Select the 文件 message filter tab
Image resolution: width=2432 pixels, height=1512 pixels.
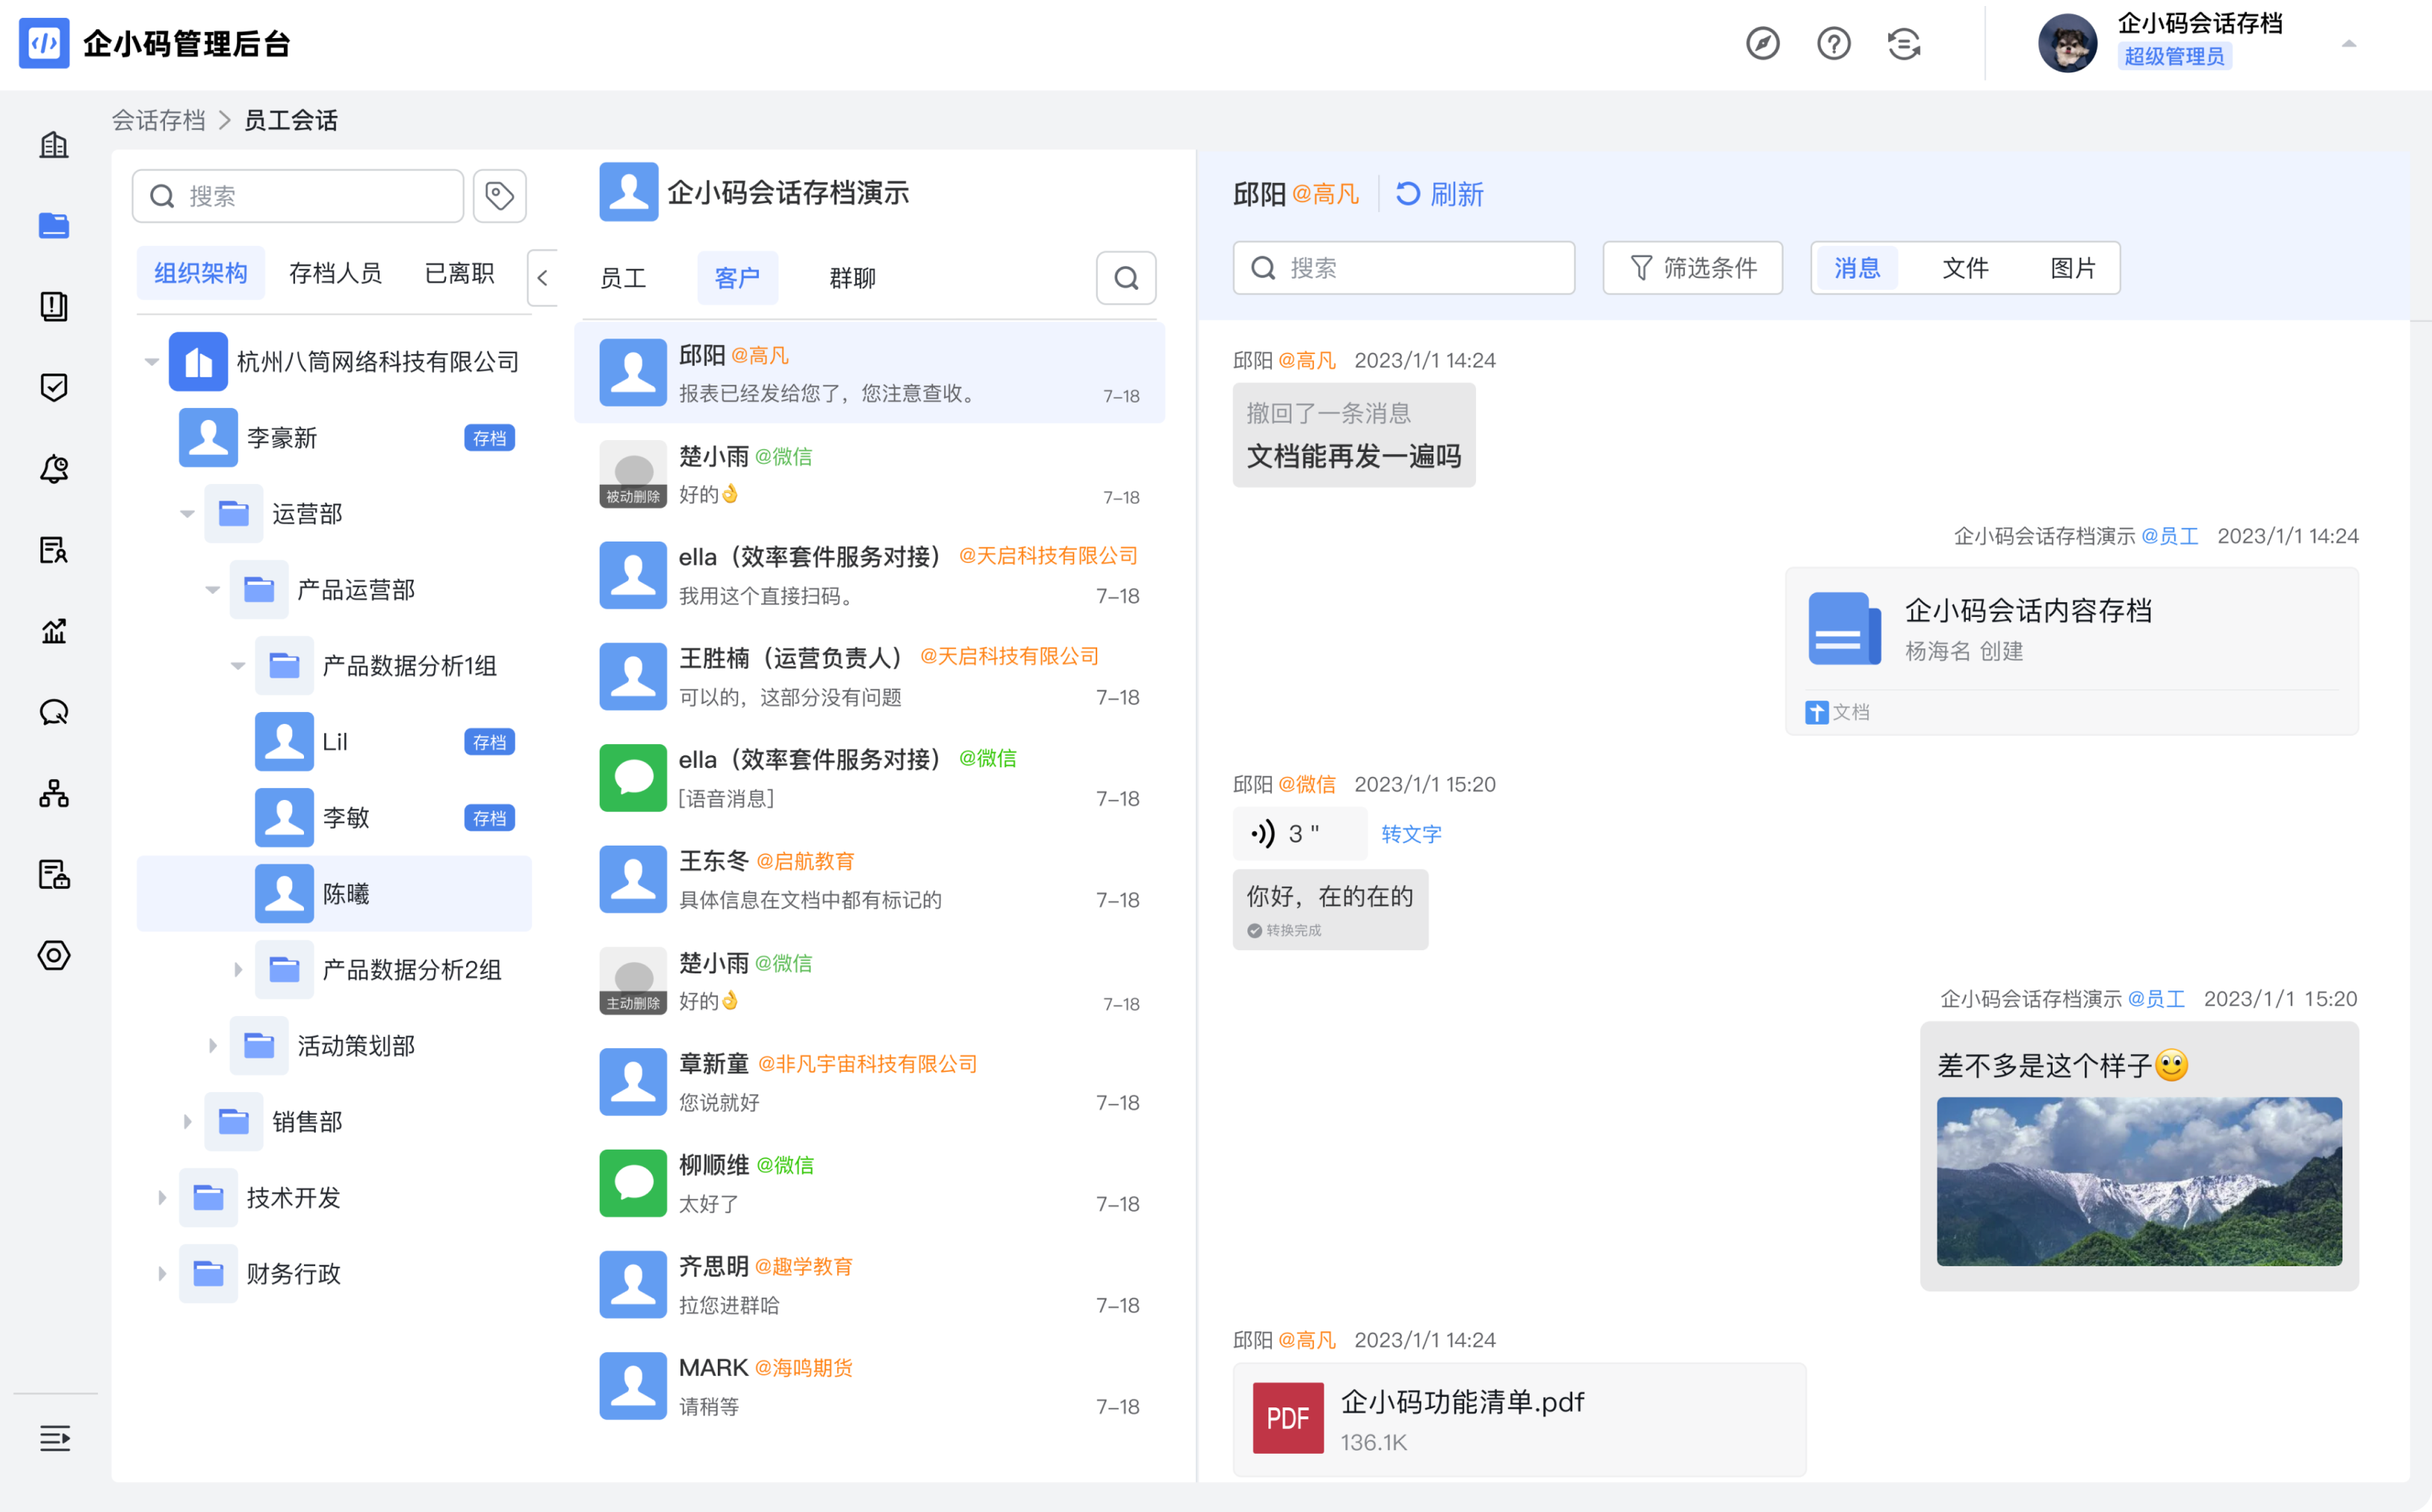click(x=1964, y=268)
